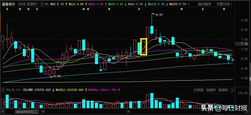
Task: Click the MAVOL2:150411.700 readout
Action: coord(102,90)
